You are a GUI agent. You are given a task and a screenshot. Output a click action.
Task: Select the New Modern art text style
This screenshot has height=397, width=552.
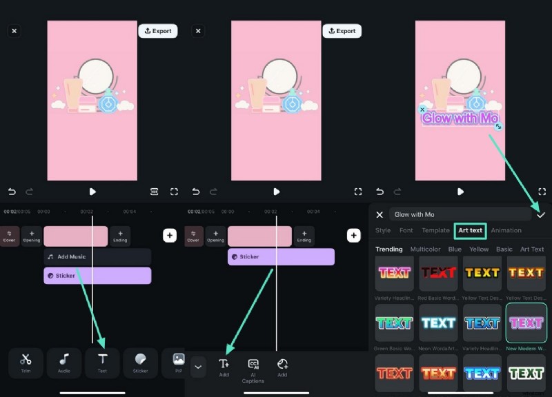(526, 323)
